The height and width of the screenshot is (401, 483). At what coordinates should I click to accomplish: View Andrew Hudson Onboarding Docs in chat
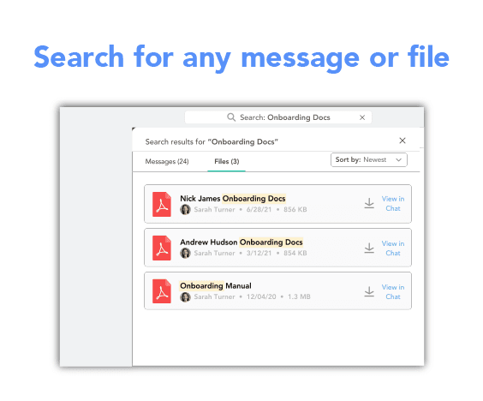tap(393, 248)
